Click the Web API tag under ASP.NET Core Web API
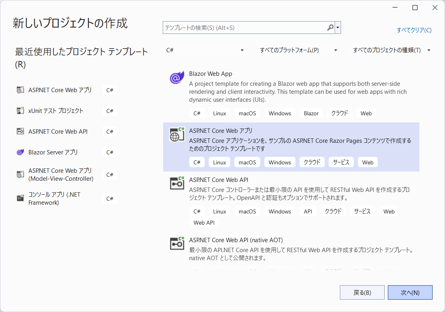 pos(204,223)
